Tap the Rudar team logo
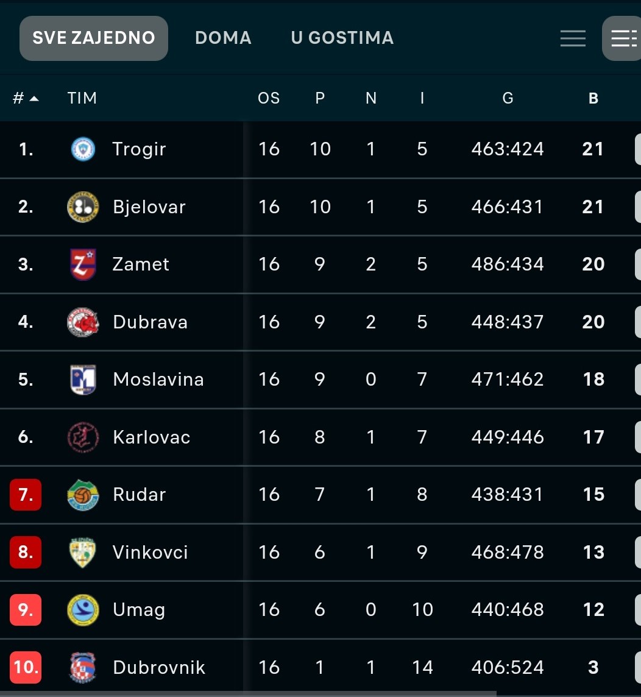This screenshot has height=697, width=641. pyautogui.click(x=83, y=495)
